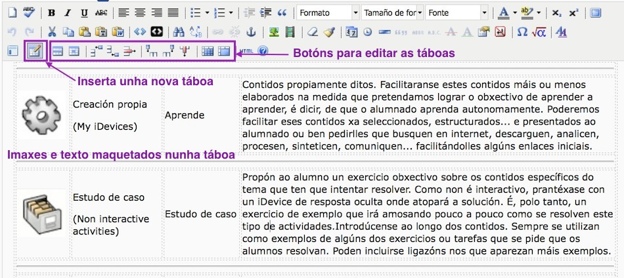Increase the paragraph indent
624x278 pixels.
[265, 12]
